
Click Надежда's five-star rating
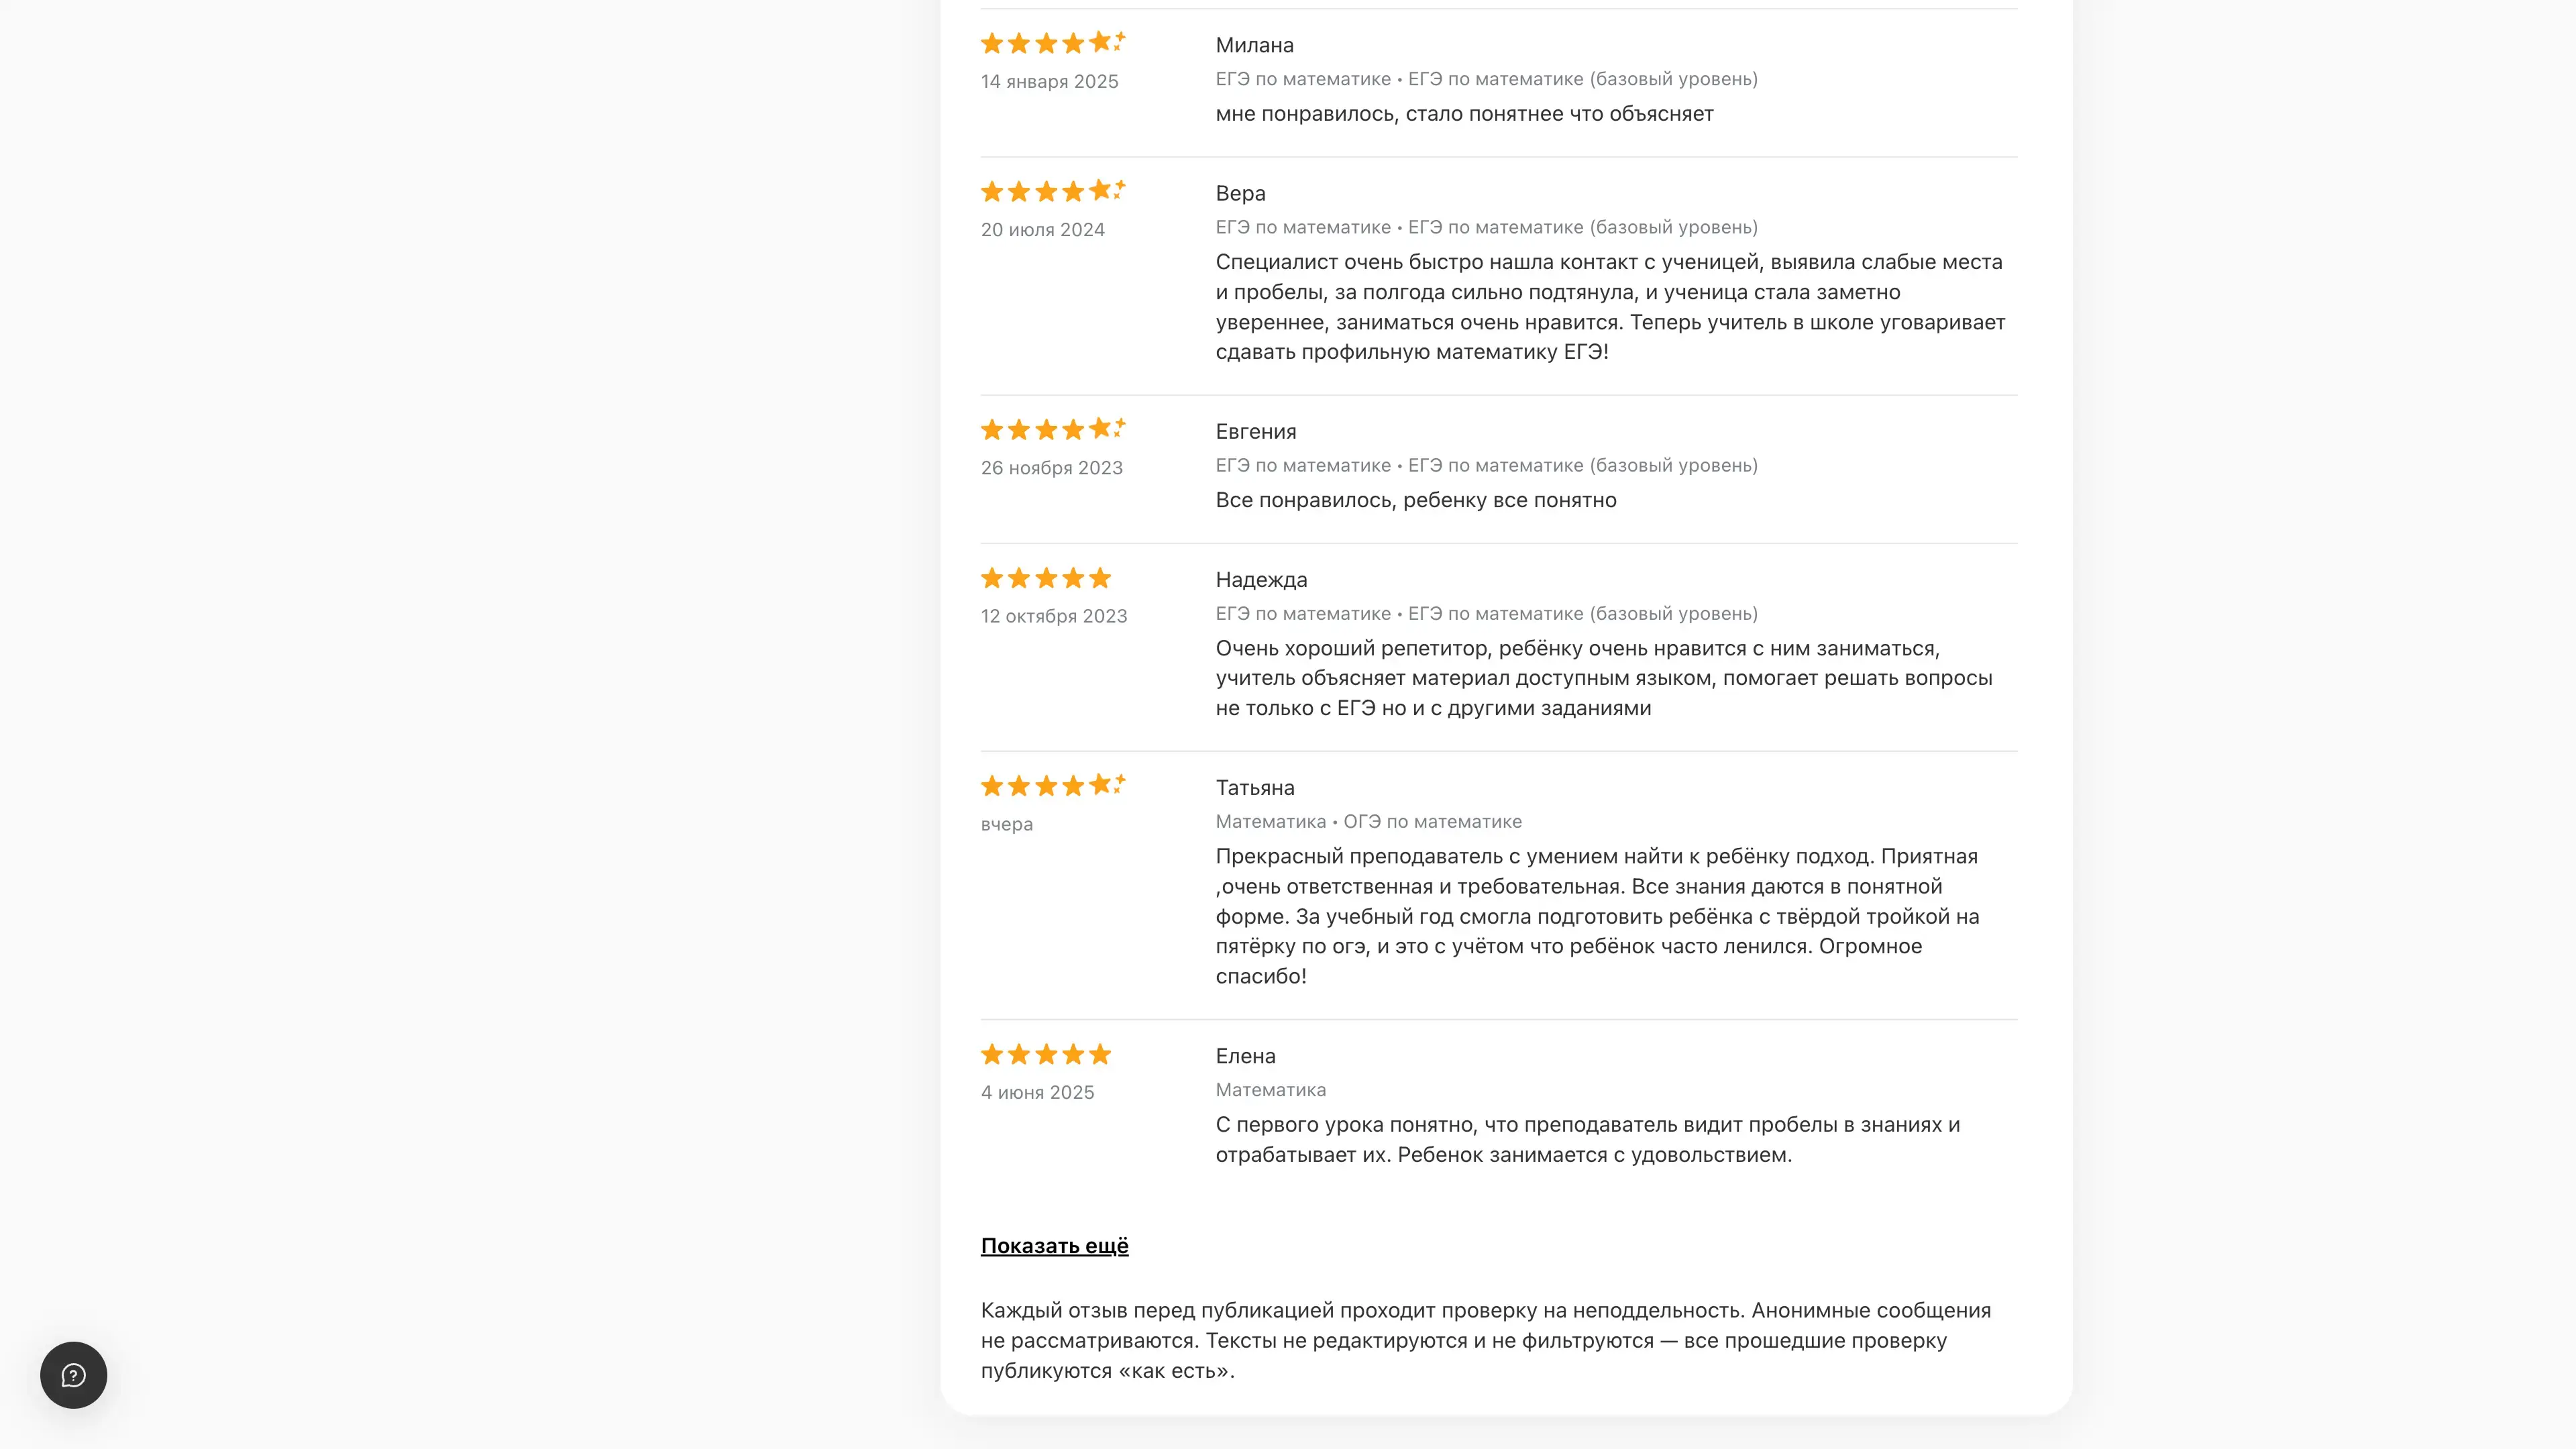pos(1046,578)
